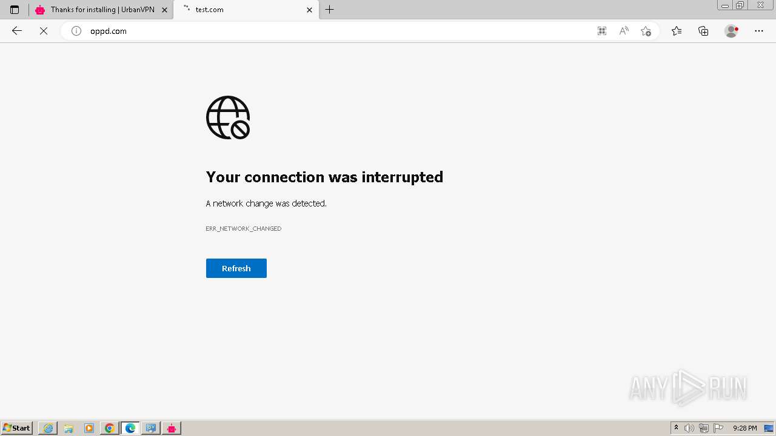The image size is (776, 436).
Task: Open Action Center flag icon
Action: point(718,428)
